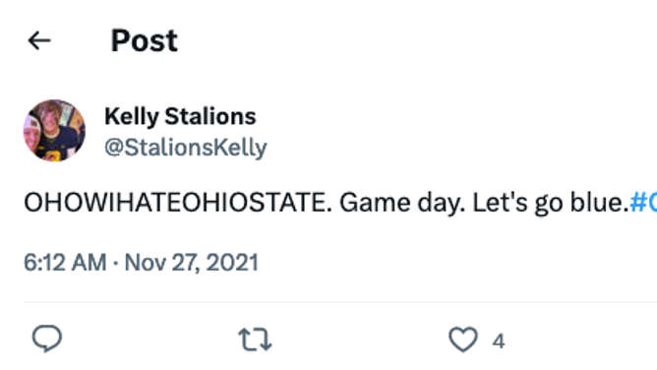Toggle repost on the game day post
657x370 pixels.
pyautogui.click(x=255, y=339)
